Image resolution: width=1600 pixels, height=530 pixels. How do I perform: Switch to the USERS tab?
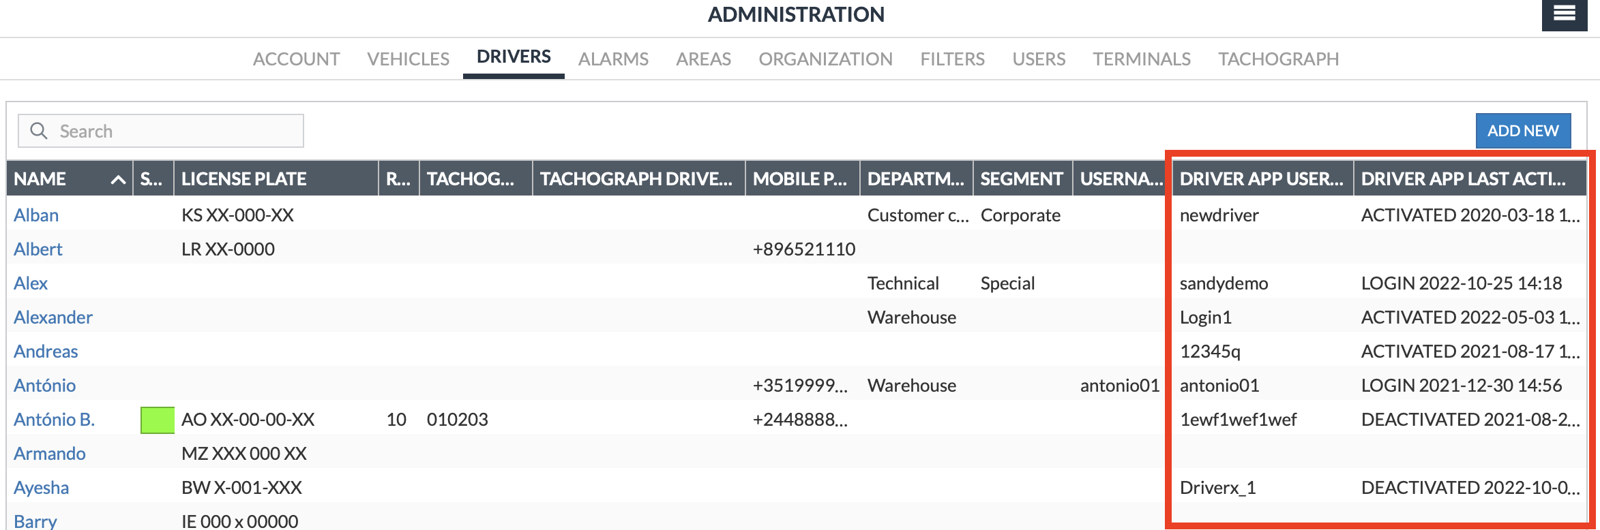coord(1039,59)
